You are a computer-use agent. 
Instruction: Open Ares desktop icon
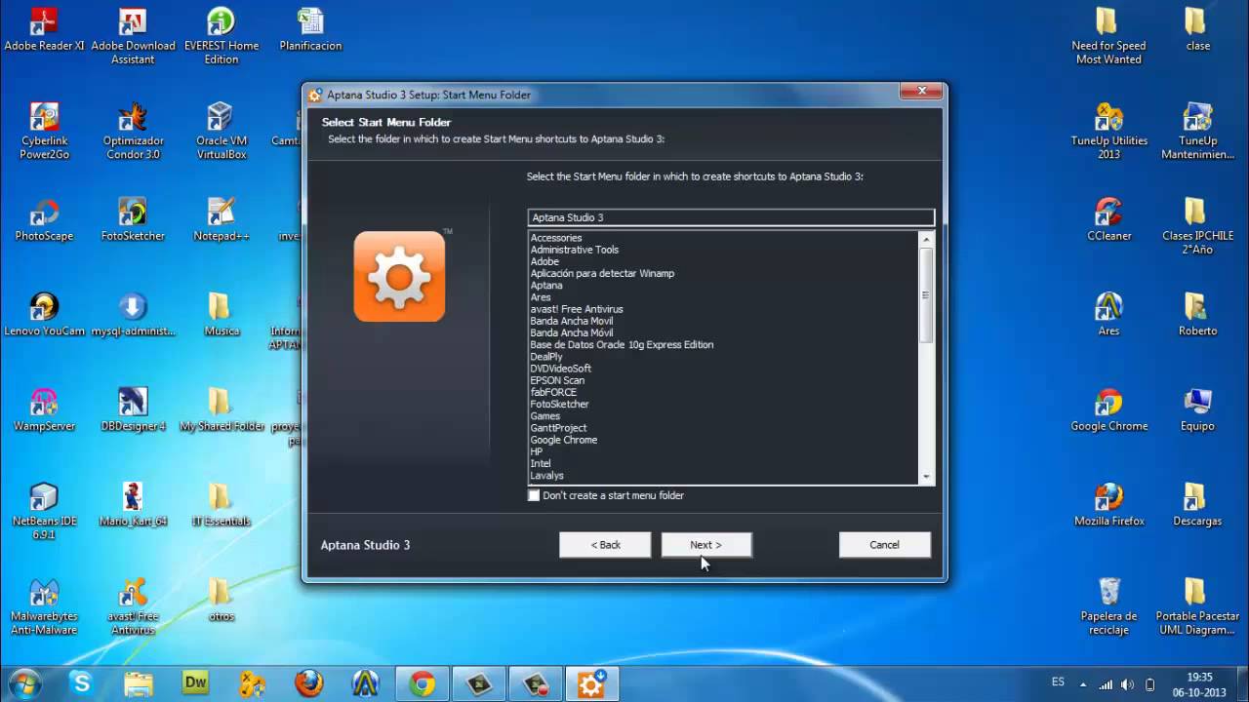pos(1108,315)
